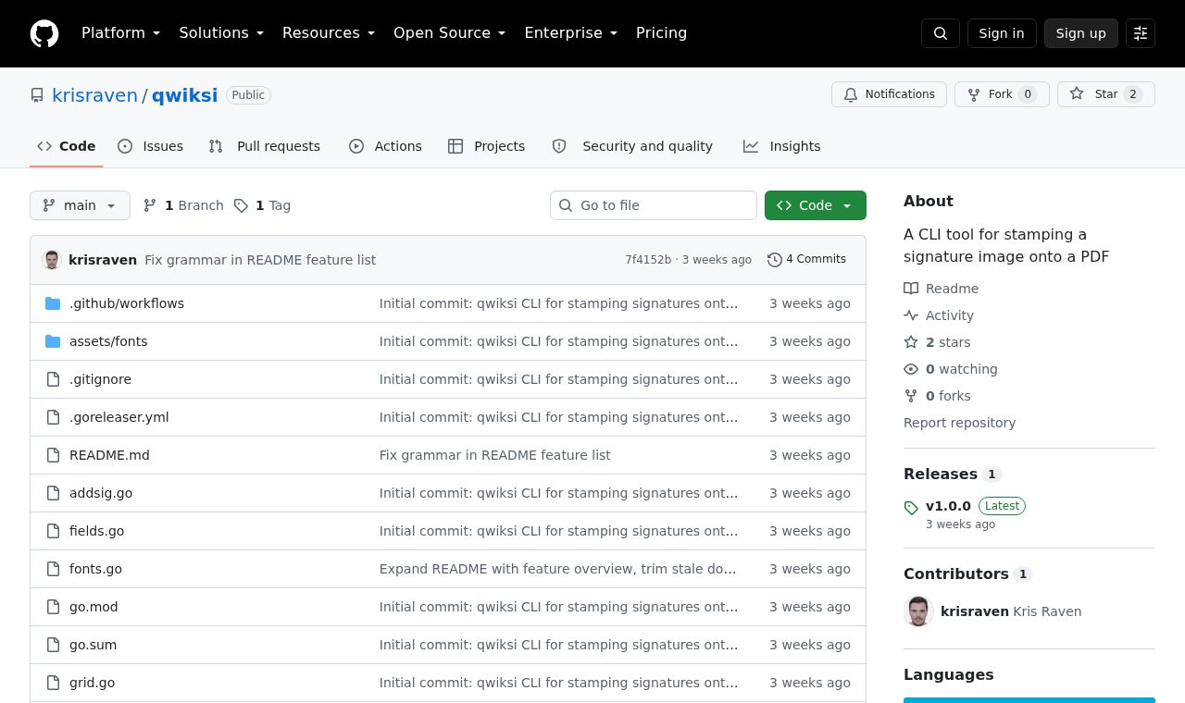Click the languages color bar
The height and width of the screenshot is (703, 1185).
click(x=1029, y=700)
